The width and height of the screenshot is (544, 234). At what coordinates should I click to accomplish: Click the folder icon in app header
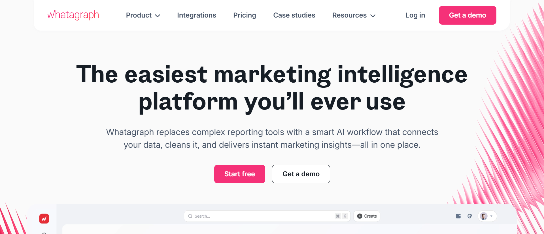(x=458, y=216)
